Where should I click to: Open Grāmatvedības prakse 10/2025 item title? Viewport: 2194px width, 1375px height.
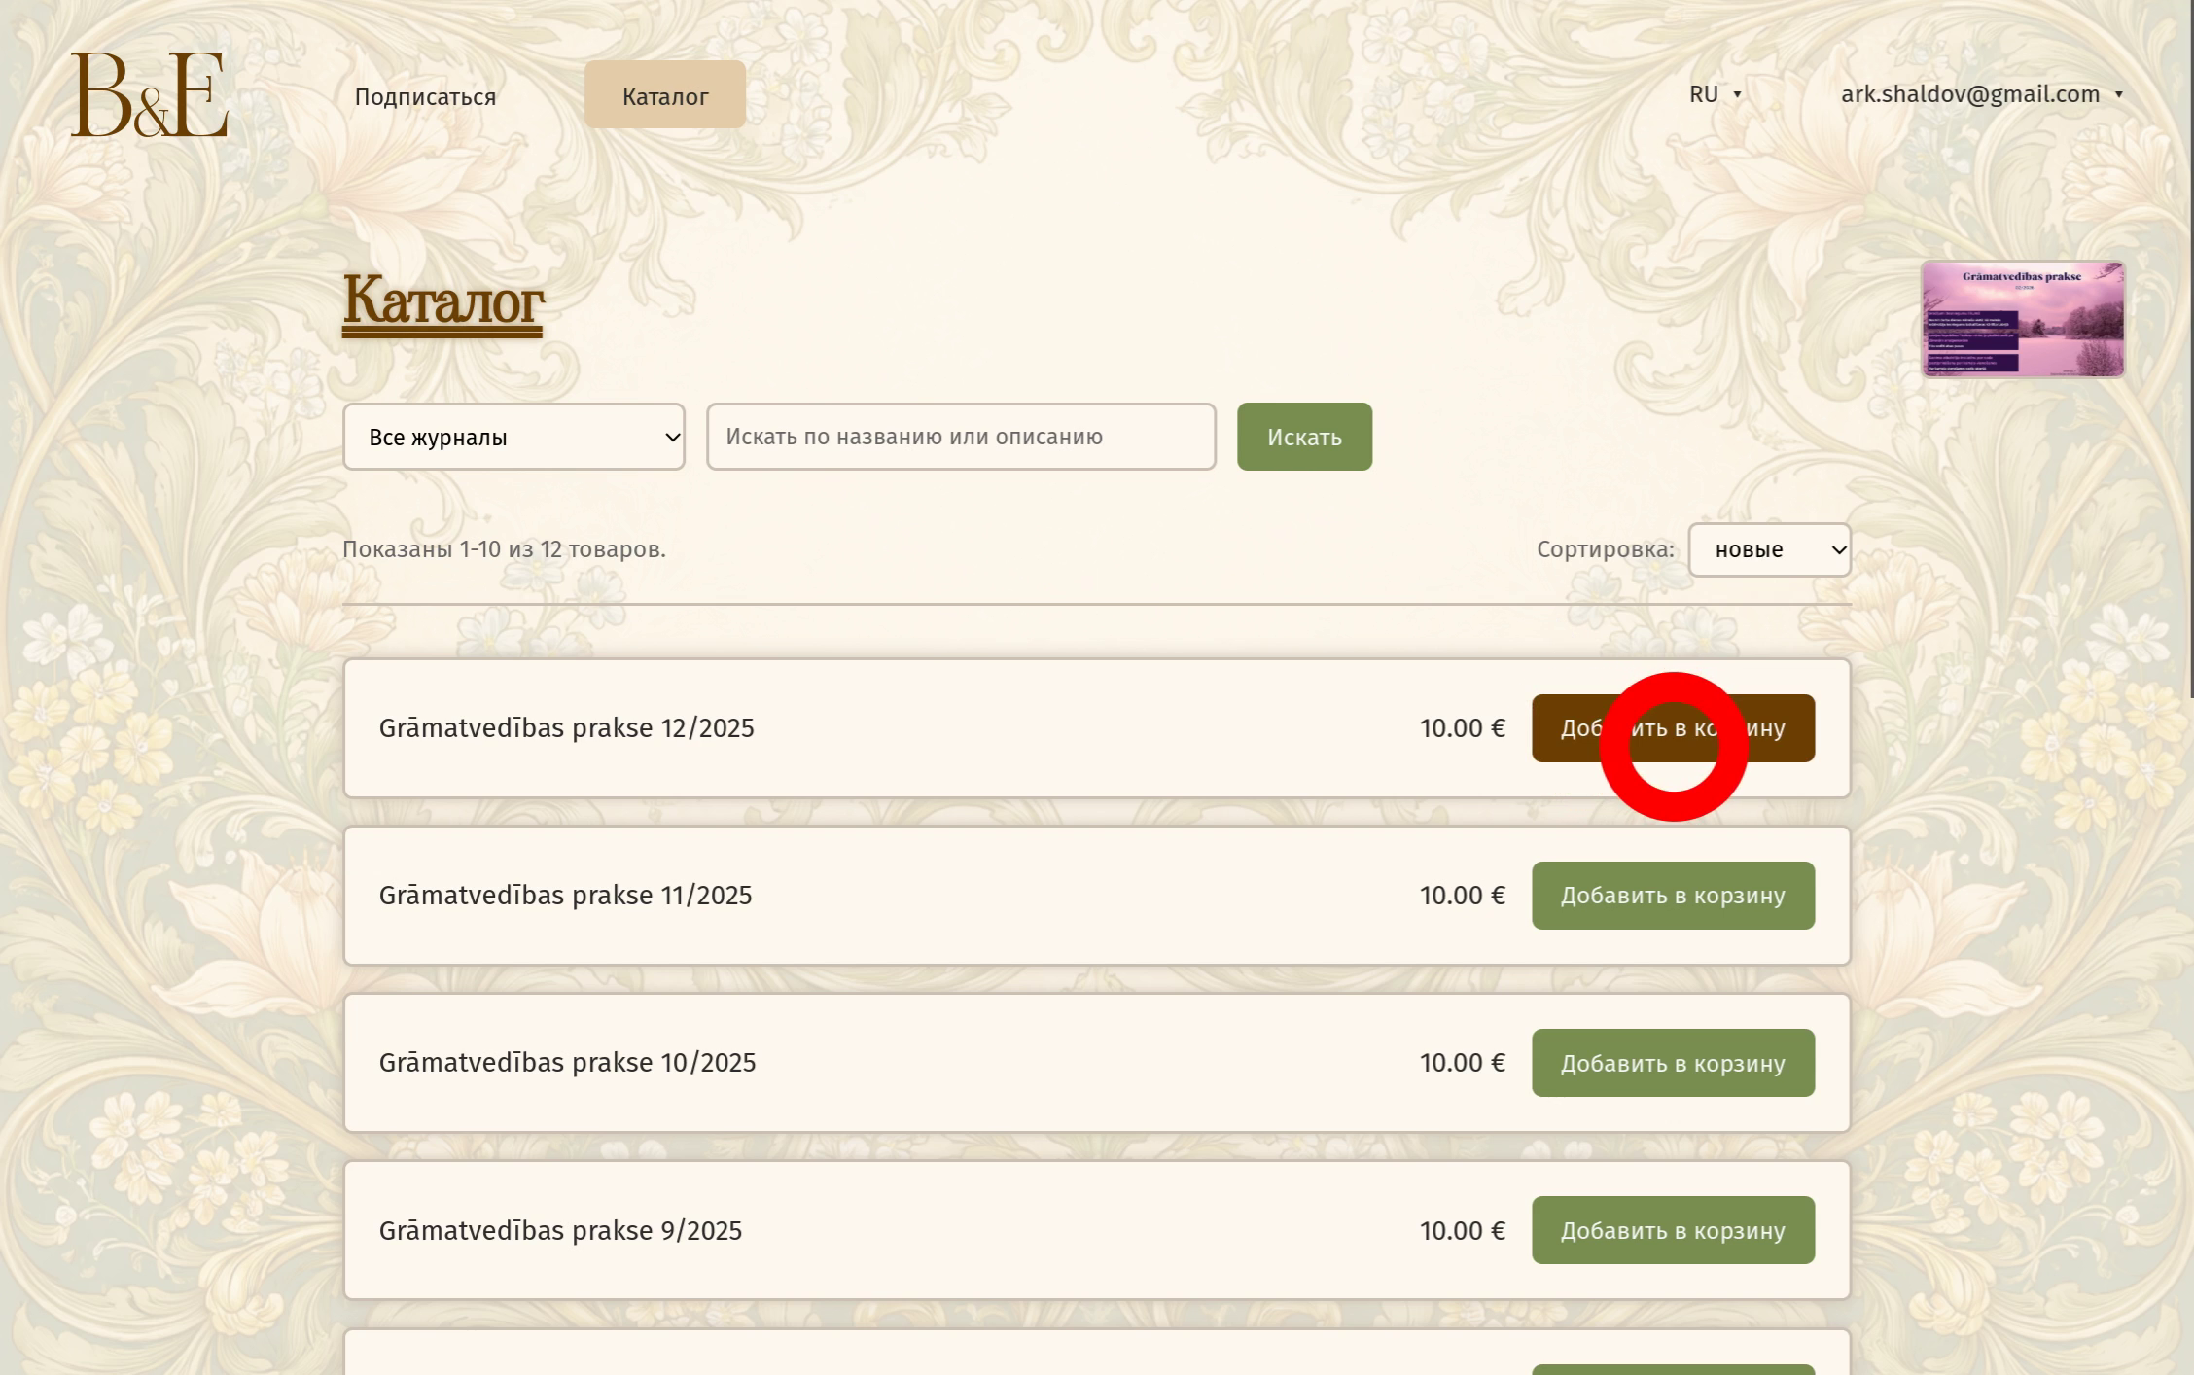pos(567,1063)
